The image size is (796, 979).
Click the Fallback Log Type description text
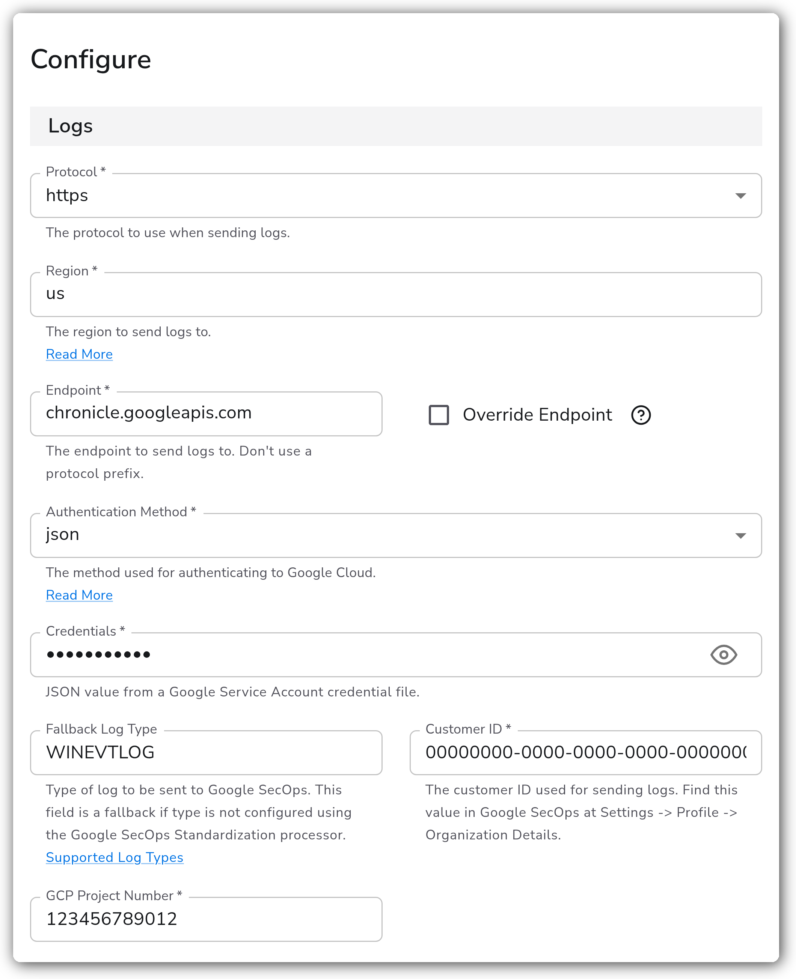coord(199,812)
